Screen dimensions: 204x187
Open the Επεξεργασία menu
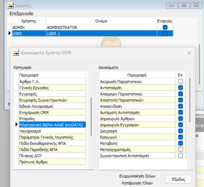point(21,14)
